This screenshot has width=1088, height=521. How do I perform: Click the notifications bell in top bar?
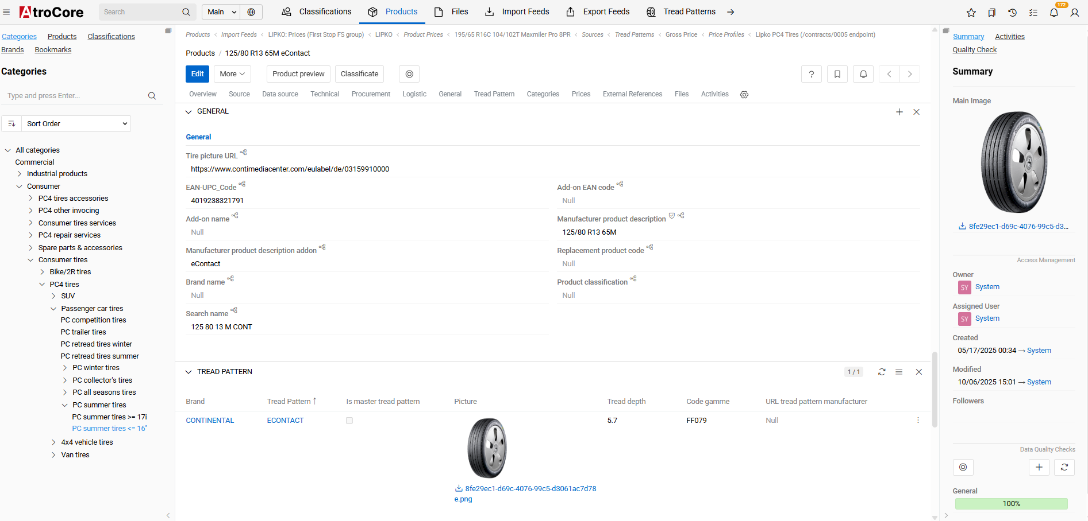pyautogui.click(x=1054, y=12)
